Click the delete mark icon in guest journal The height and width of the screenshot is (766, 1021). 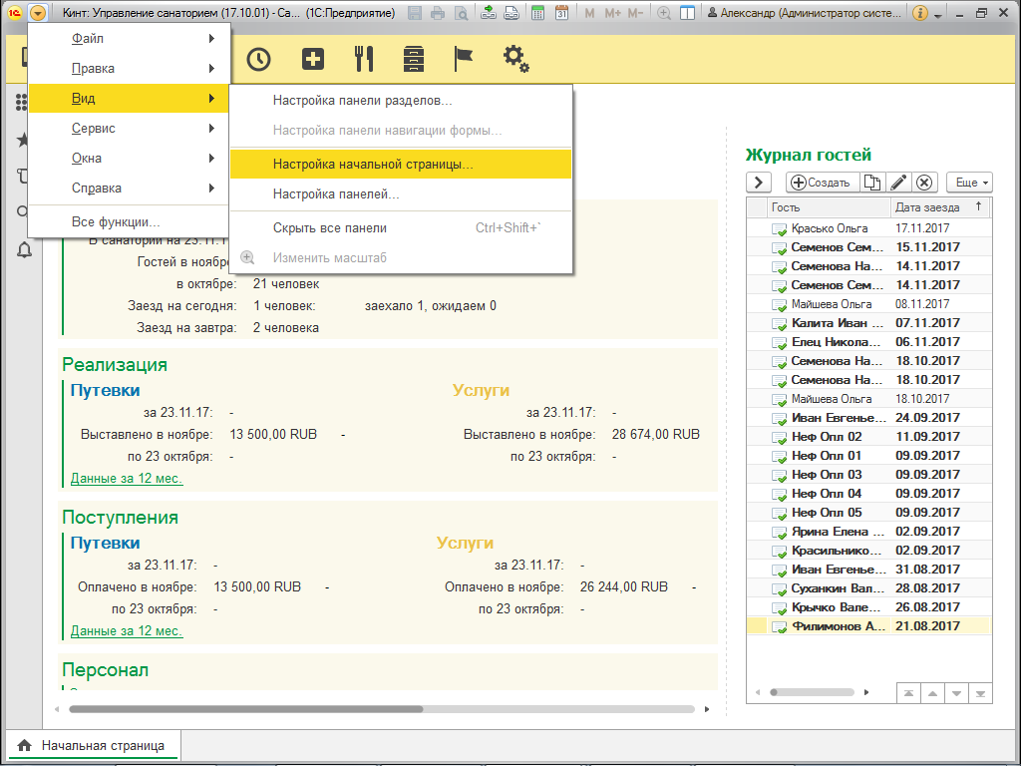924,183
